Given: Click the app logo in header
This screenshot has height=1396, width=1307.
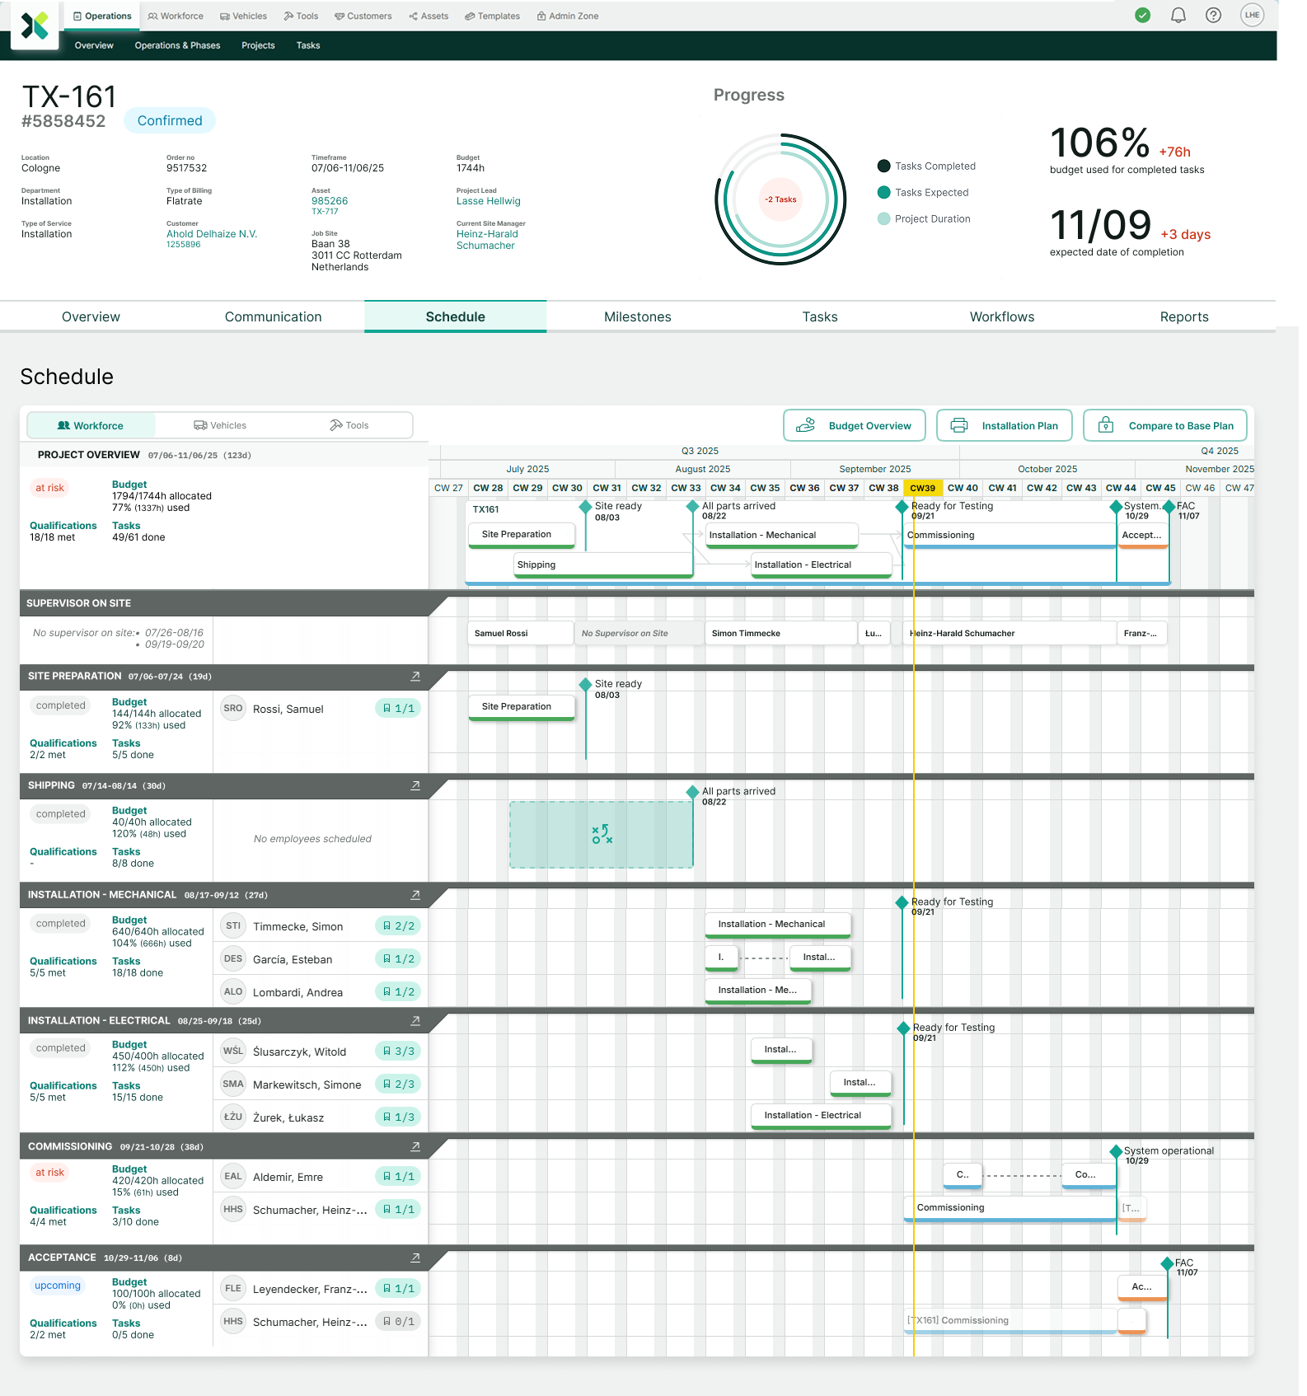Looking at the screenshot, I should pyautogui.click(x=35, y=26).
